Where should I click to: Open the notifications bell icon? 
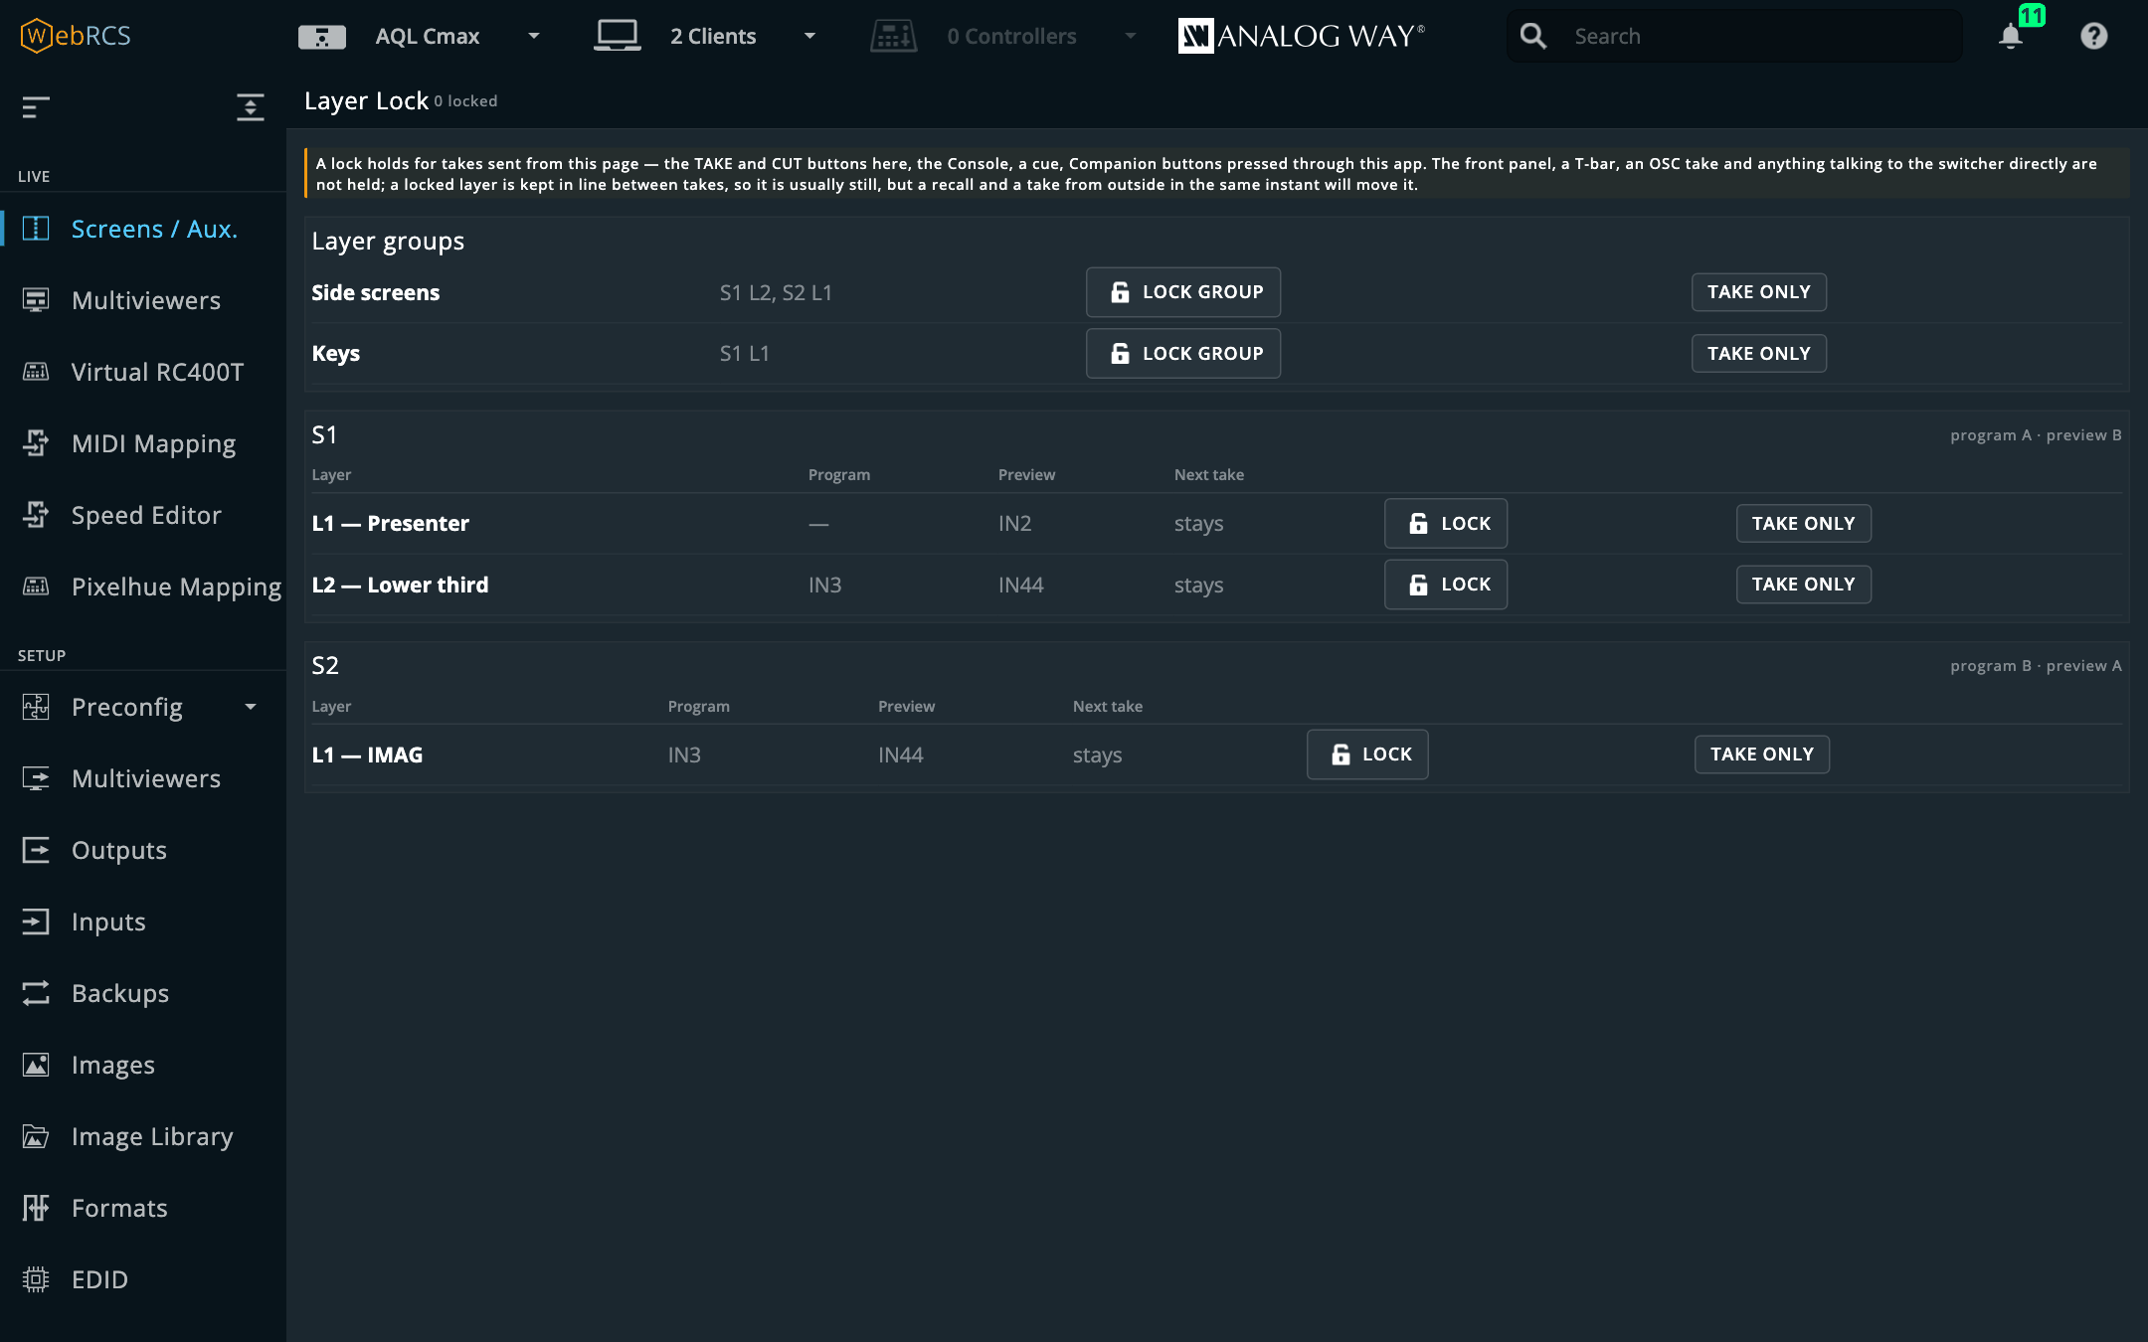[2011, 36]
